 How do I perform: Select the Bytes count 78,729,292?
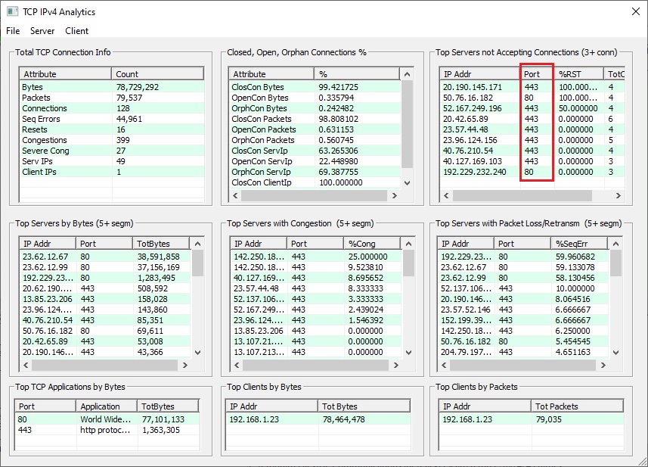click(x=137, y=87)
